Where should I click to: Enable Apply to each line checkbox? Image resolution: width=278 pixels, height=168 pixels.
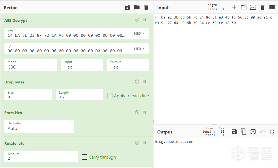[110, 96]
